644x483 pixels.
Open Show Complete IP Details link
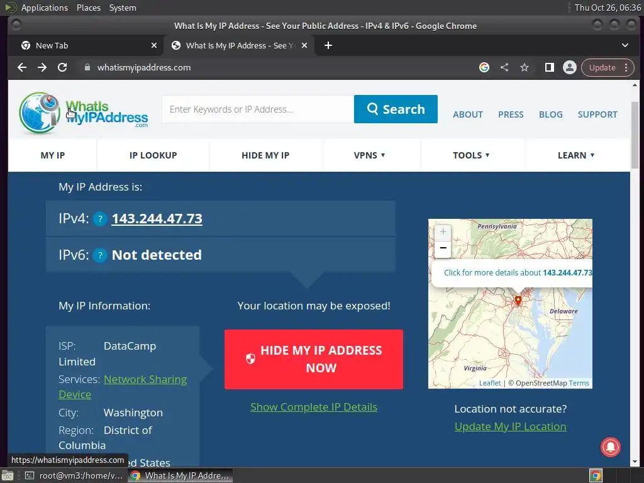tap(314, 407)
